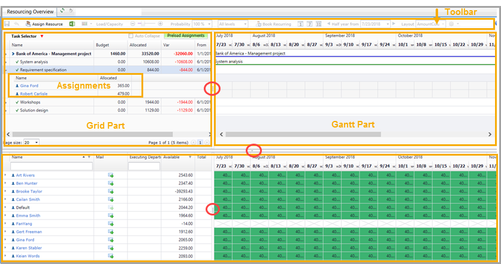Click the mail icon for Brooke Taylor

click(110, 191)
